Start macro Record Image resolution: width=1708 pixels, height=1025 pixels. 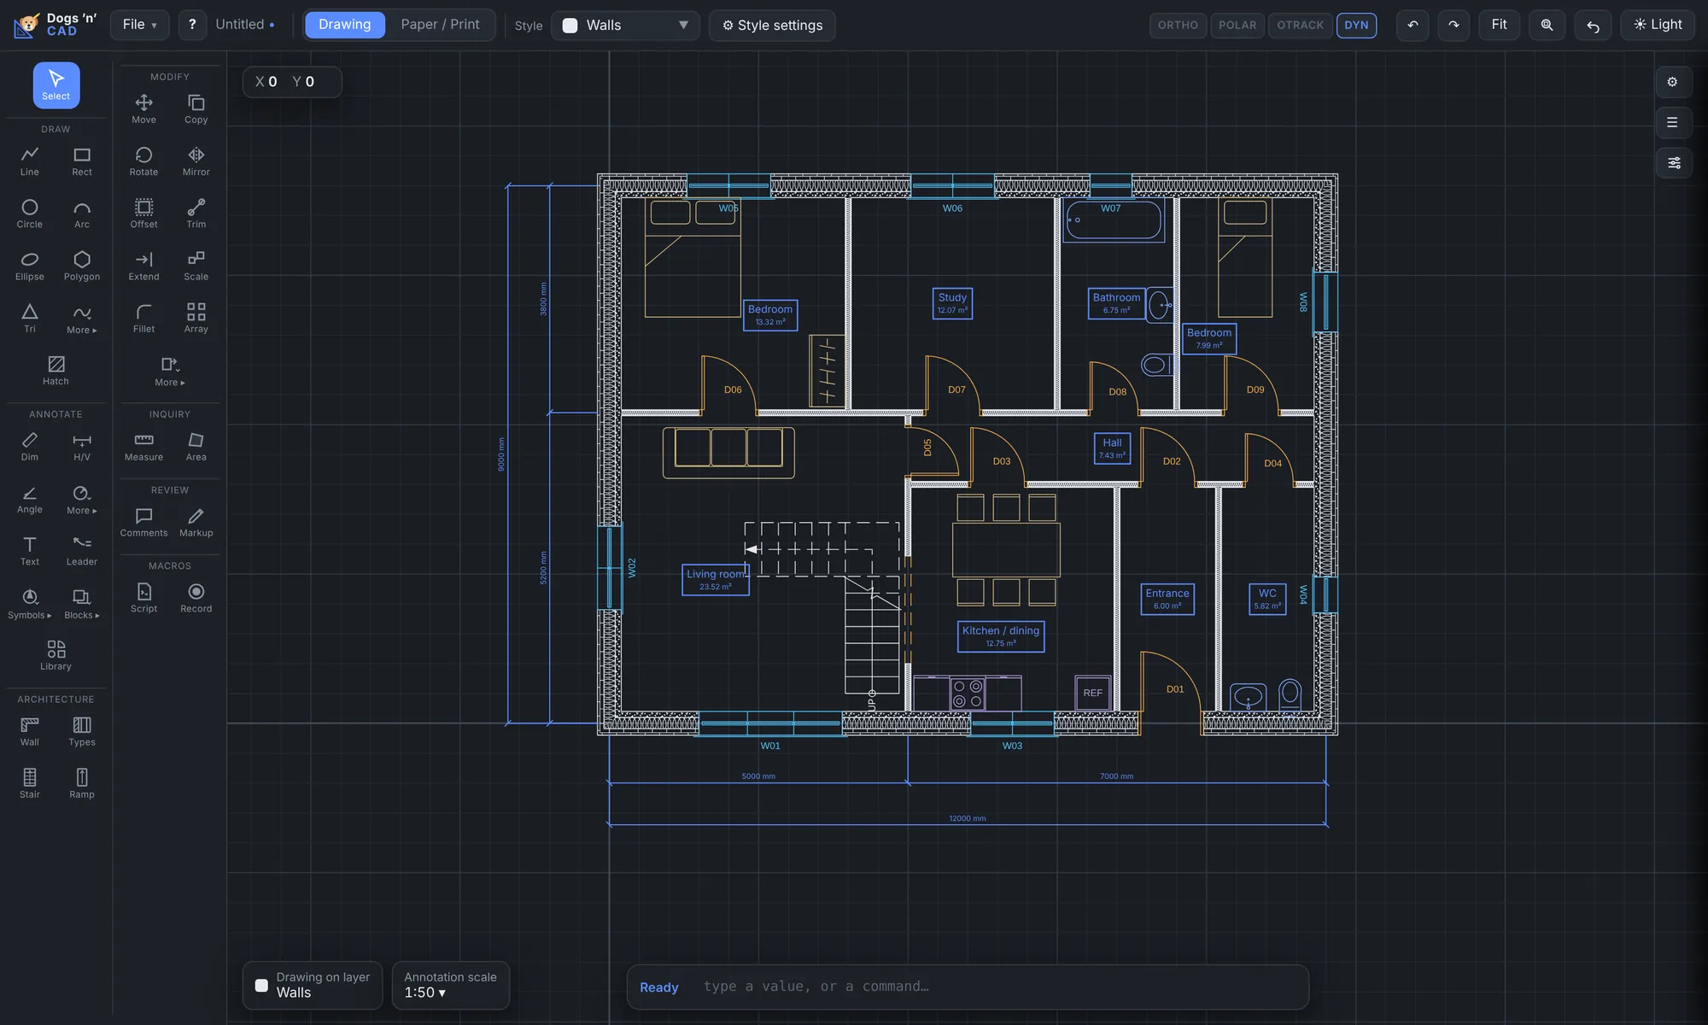tap(196, 598)
